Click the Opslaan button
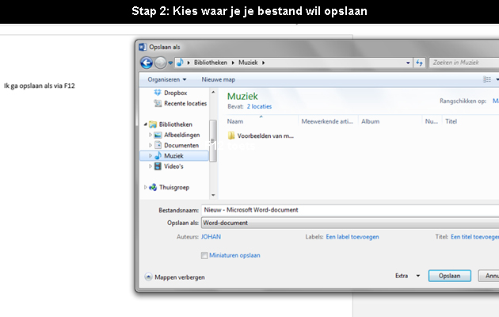499x317 pixels. point(449,276)
